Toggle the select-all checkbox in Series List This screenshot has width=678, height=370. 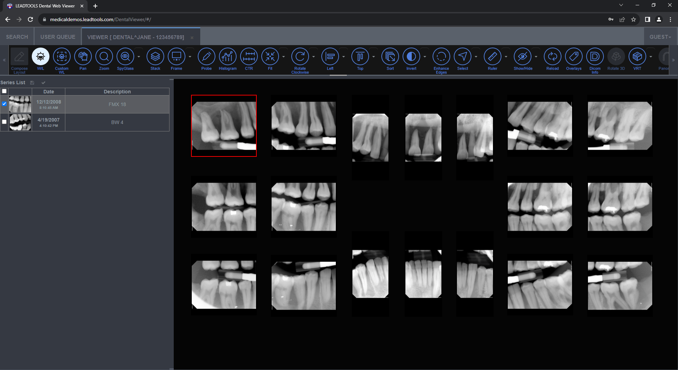click(x=4, y=91)
